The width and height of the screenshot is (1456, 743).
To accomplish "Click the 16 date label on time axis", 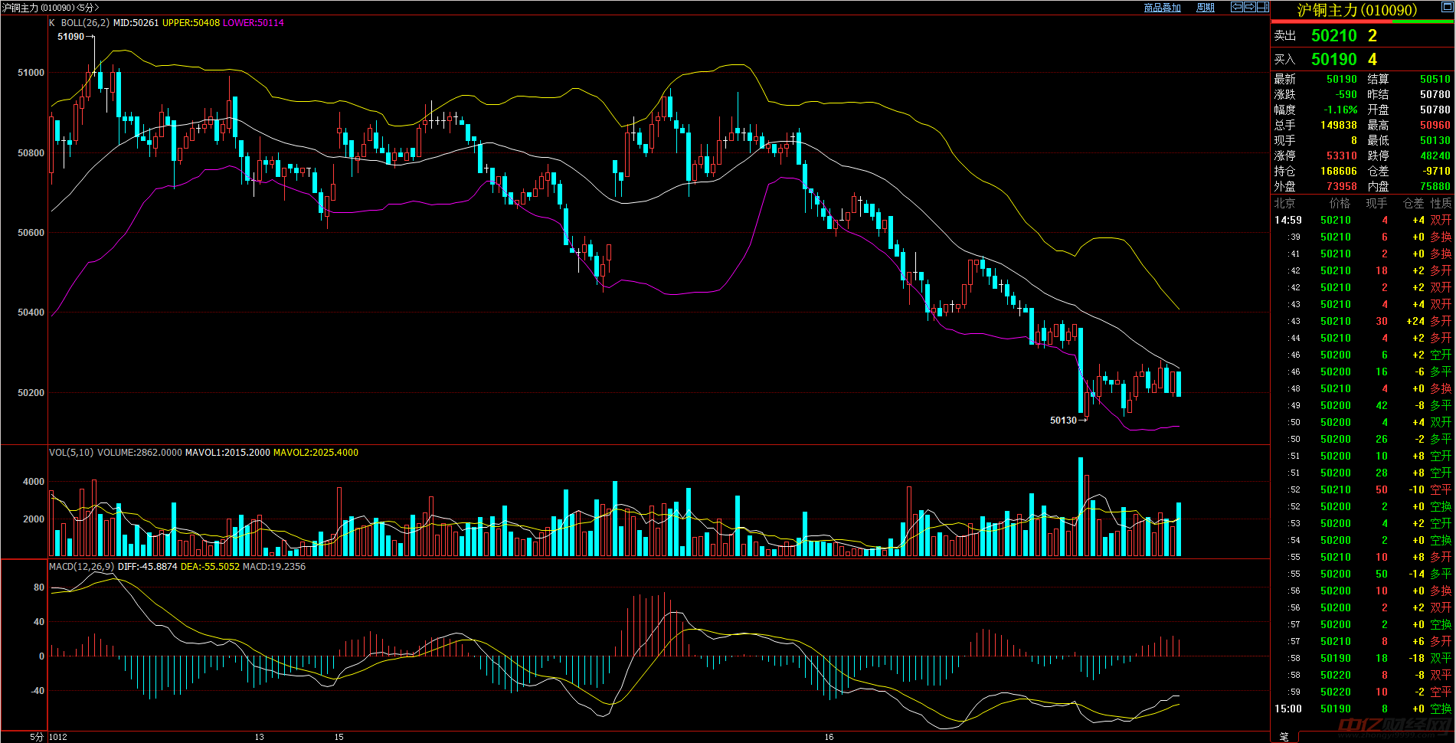I will tap(829, 737).
